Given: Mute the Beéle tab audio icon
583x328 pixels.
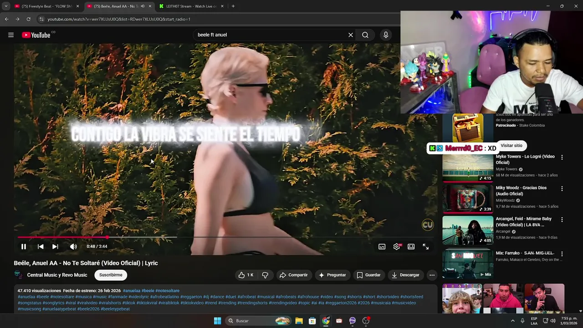Looking at the screenshot, I should 143,6.
